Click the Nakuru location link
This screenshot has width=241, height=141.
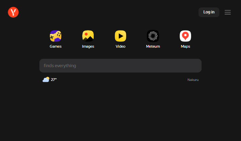[193, 80]
